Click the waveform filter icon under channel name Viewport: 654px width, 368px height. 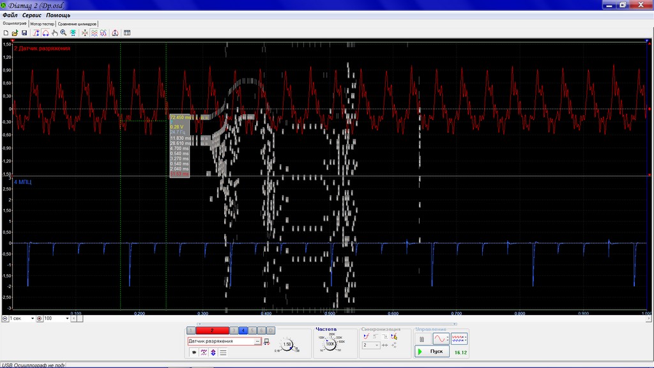click(204, 353)
